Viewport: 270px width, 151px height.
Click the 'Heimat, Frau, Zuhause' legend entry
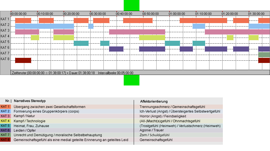[x=31, y=126]
